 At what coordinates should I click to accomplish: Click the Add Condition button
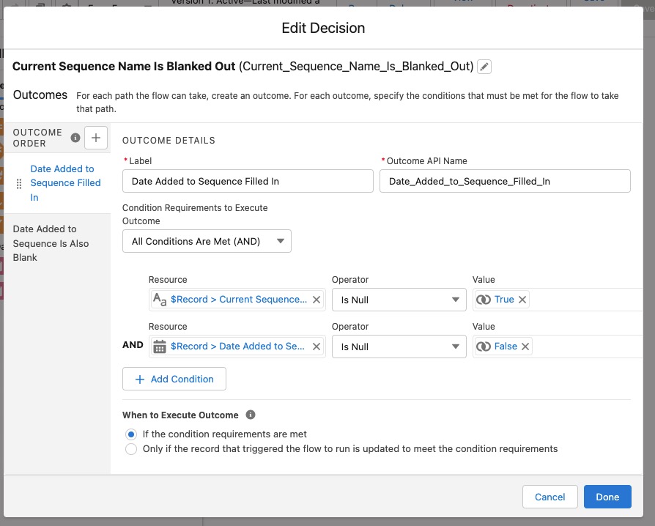pos(174,379)
